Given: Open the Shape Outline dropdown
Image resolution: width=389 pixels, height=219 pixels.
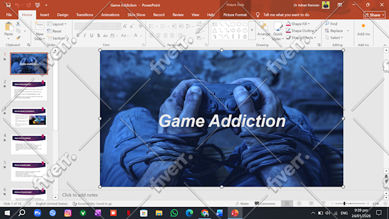Looking at the screenshot, I should [301, 30].
